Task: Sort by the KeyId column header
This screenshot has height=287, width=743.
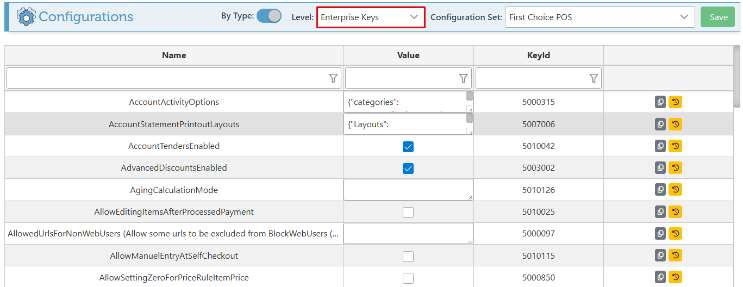Action: coord(538,55)
